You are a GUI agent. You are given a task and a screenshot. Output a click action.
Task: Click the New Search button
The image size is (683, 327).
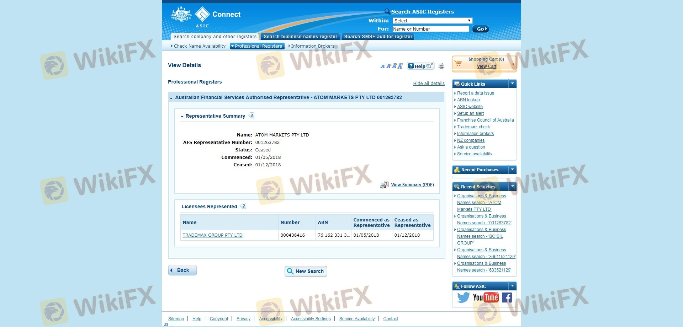coord(306,271)
